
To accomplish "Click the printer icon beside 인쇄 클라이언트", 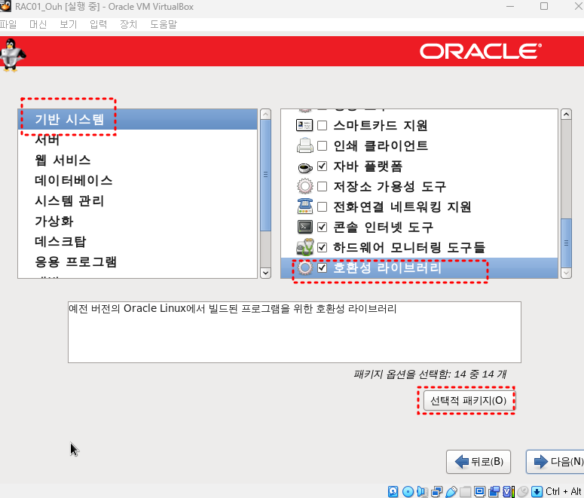I will click(304, 145).
